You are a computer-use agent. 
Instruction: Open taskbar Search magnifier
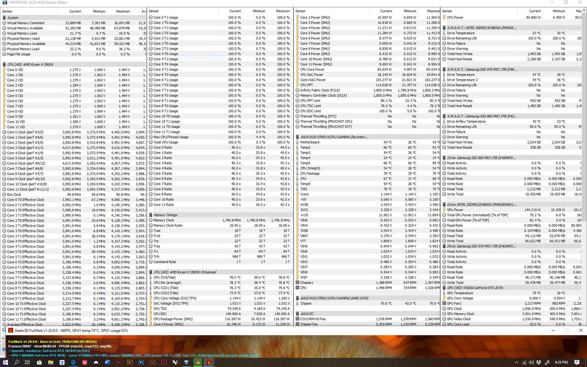click(17, 362)
